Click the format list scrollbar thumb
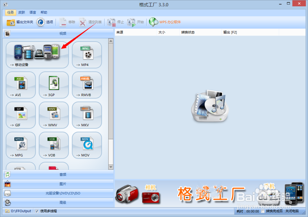Image resolution: width=308 pixels, height=217 pixels. pyautogui.click(x=111, y=91)
